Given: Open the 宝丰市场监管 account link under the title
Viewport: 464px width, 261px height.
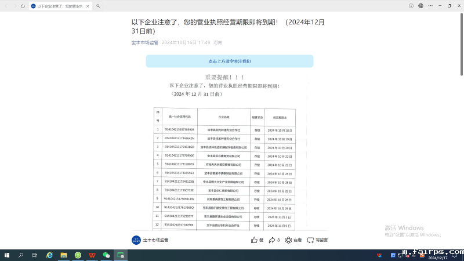Looking at the screenshot, I should click(x=145, y=42).
